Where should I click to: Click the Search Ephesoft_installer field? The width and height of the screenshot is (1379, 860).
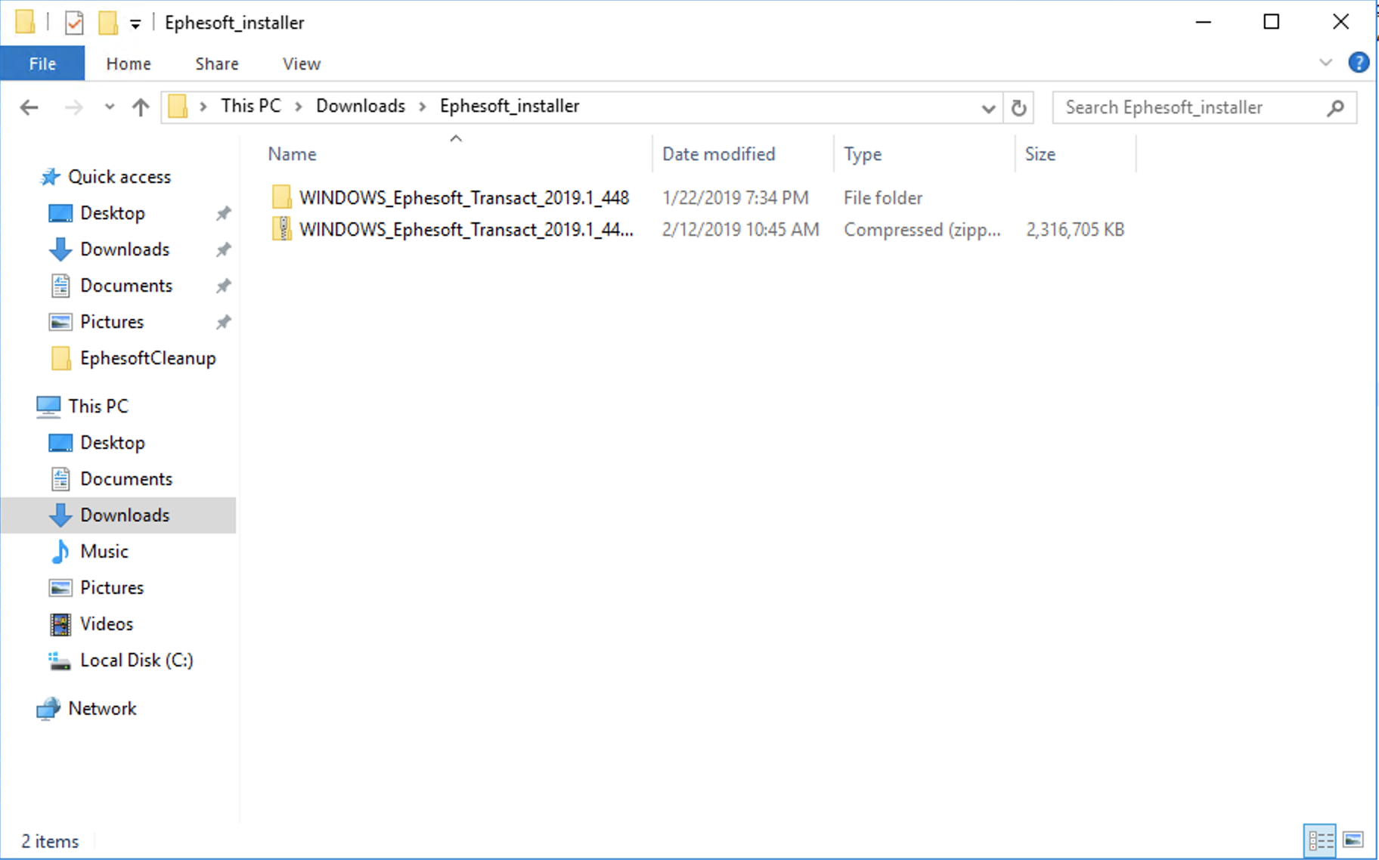[1204, 107]
